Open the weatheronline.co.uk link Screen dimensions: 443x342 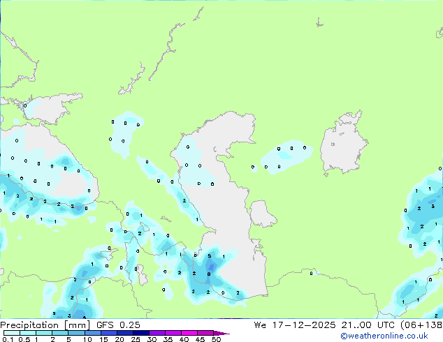[x=384, y=336]
